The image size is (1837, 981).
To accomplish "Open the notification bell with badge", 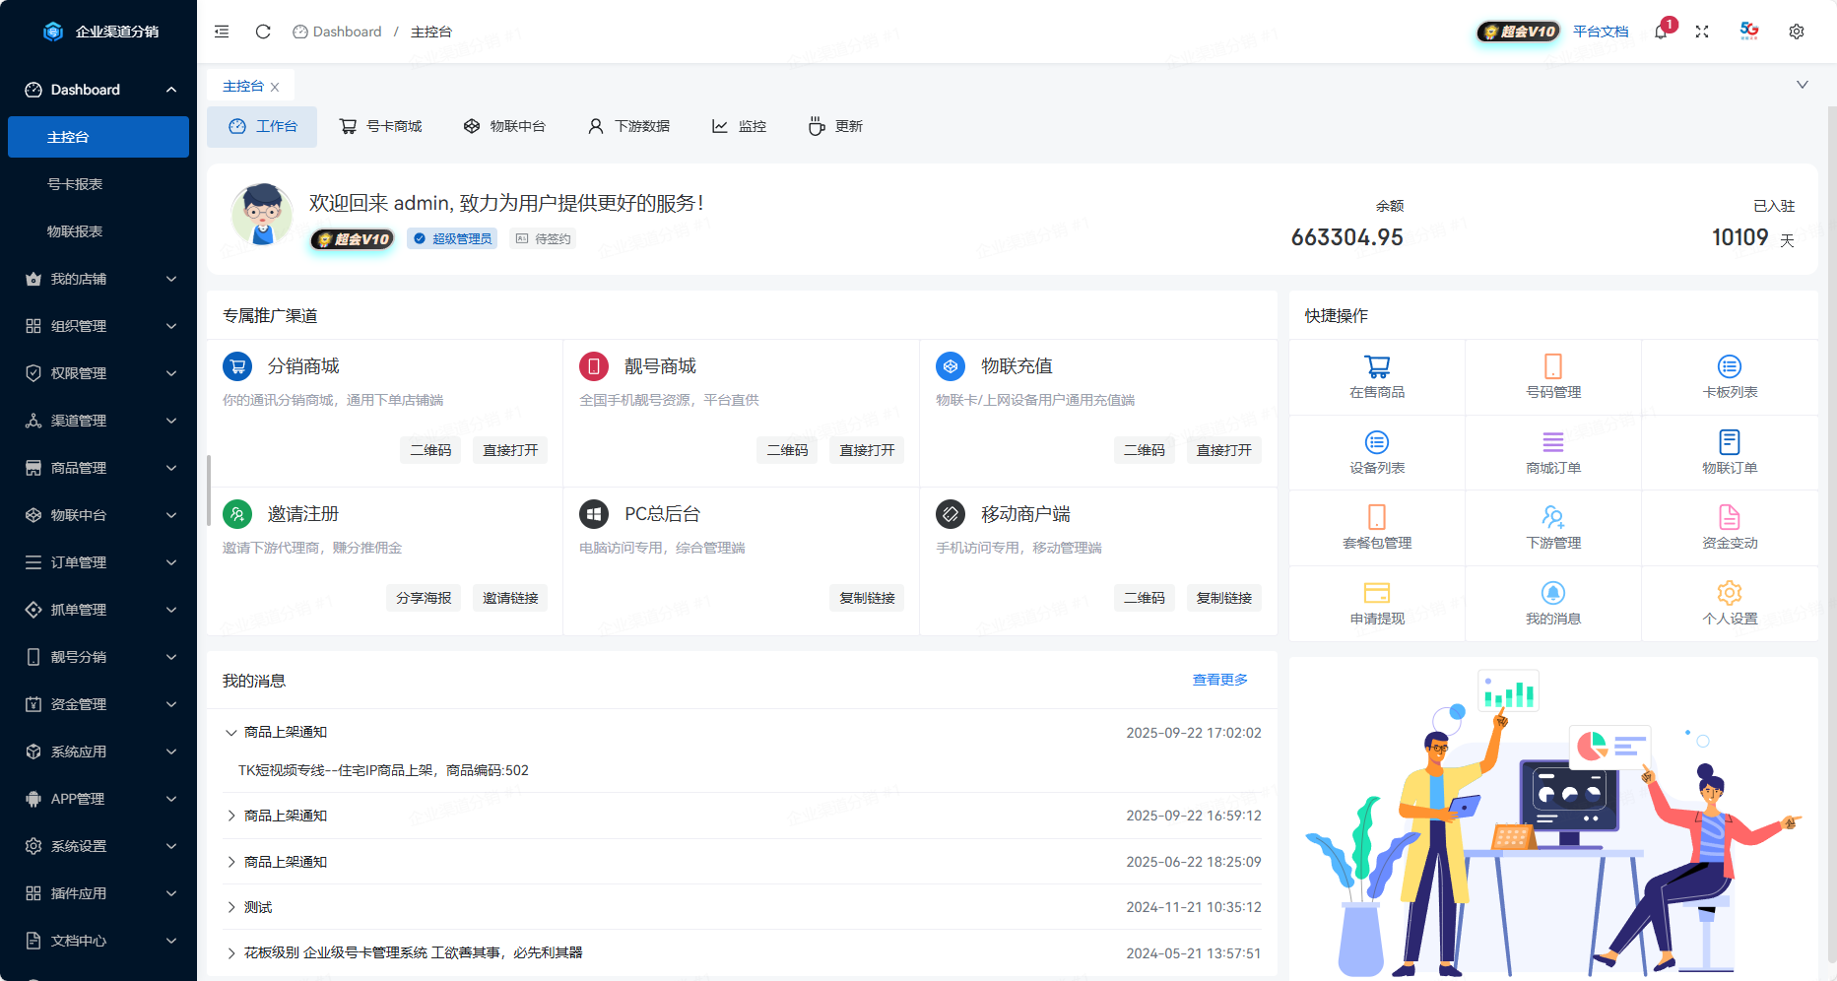I will click(x=1660, y=31).
